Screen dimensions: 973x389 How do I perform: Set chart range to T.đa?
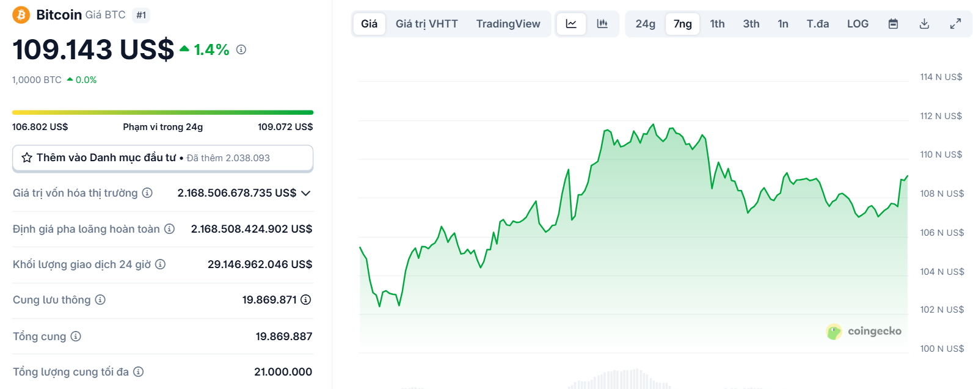[818, 24]
